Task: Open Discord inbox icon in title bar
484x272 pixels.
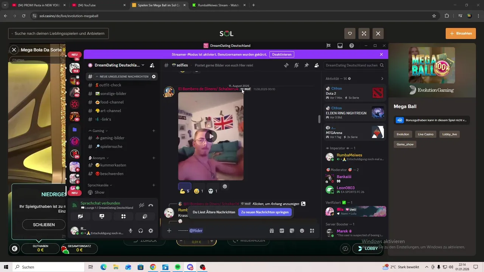Action: point(340,45)
